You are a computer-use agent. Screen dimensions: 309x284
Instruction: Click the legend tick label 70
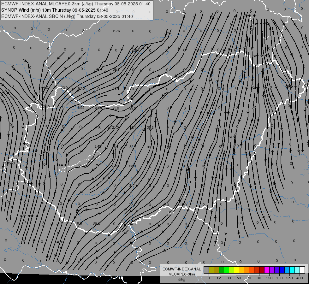click(x=249, y=278)
